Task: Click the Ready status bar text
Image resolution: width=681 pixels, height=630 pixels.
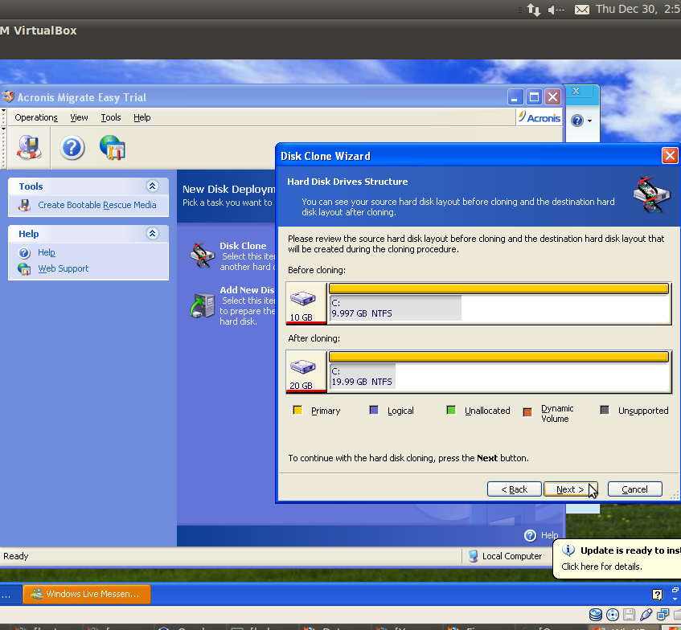Action: (15, 556)
